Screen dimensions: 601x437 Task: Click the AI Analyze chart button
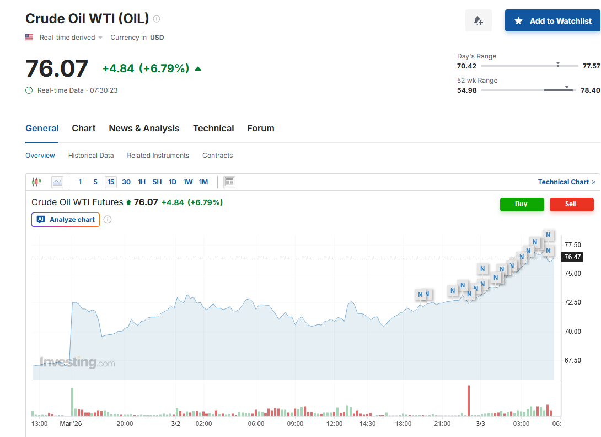coord(66,220)
